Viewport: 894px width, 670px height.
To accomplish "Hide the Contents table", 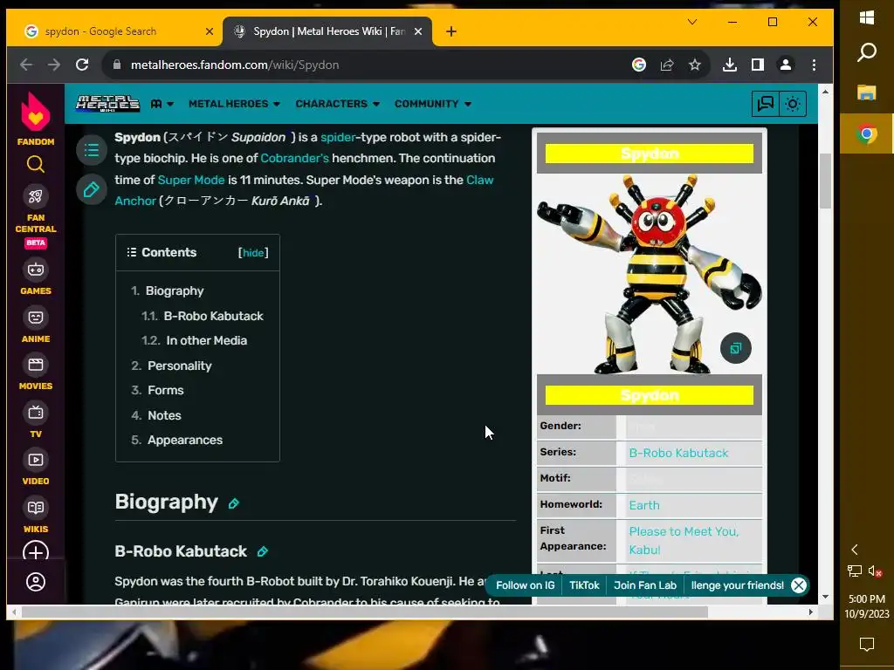I will [x=253, y=252].
